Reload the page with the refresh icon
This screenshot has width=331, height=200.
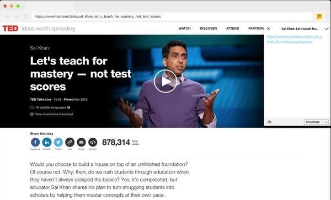[26, 17]
